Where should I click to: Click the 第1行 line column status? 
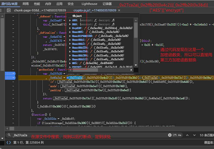tap(28, 142)
